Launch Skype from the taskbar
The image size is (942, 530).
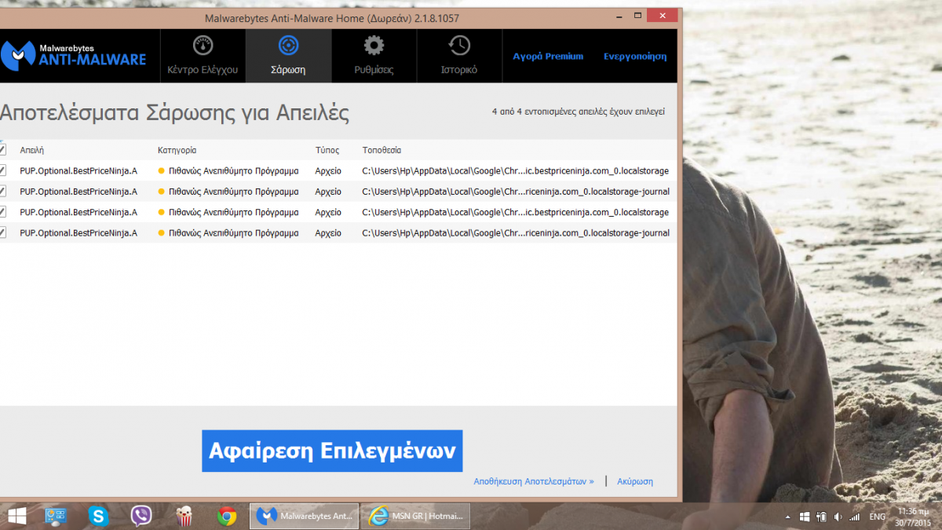[x=98, y=516]
